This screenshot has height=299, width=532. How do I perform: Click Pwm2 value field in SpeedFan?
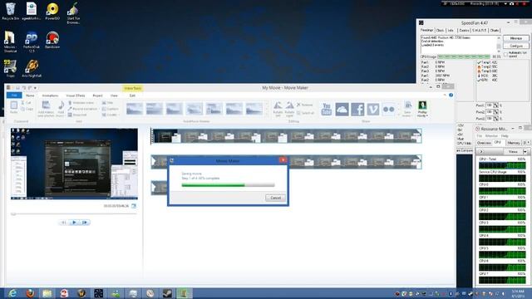coord(490,112)
